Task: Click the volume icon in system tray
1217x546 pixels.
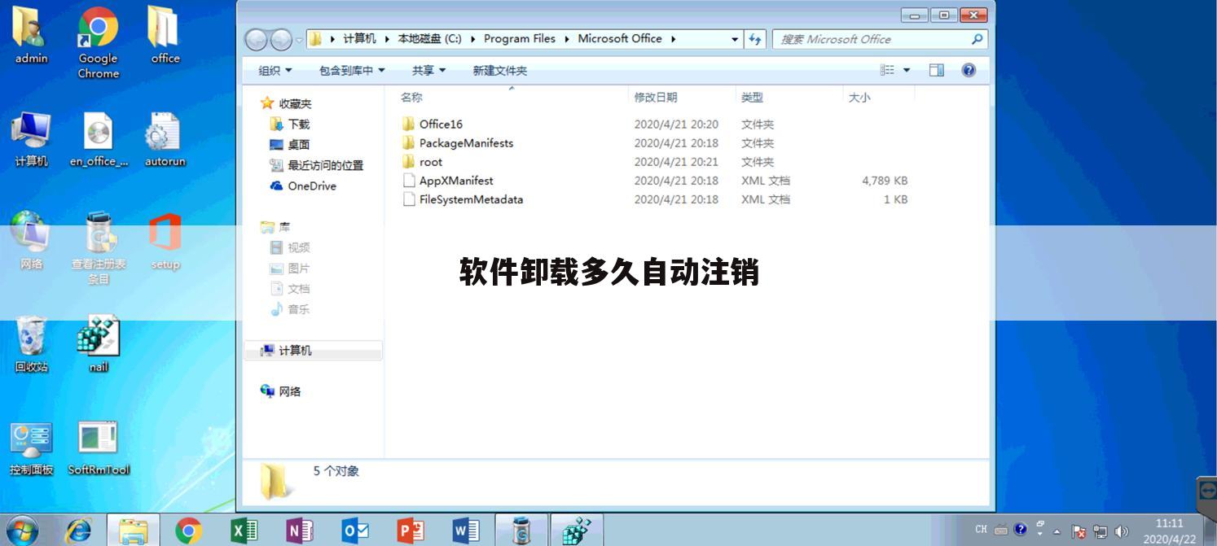Action: click(1122, 531)
